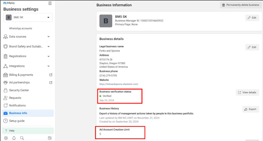Open the hamburger menu icon
The width and height of the screenshot is (263, 141).
[x=50, y=3]
